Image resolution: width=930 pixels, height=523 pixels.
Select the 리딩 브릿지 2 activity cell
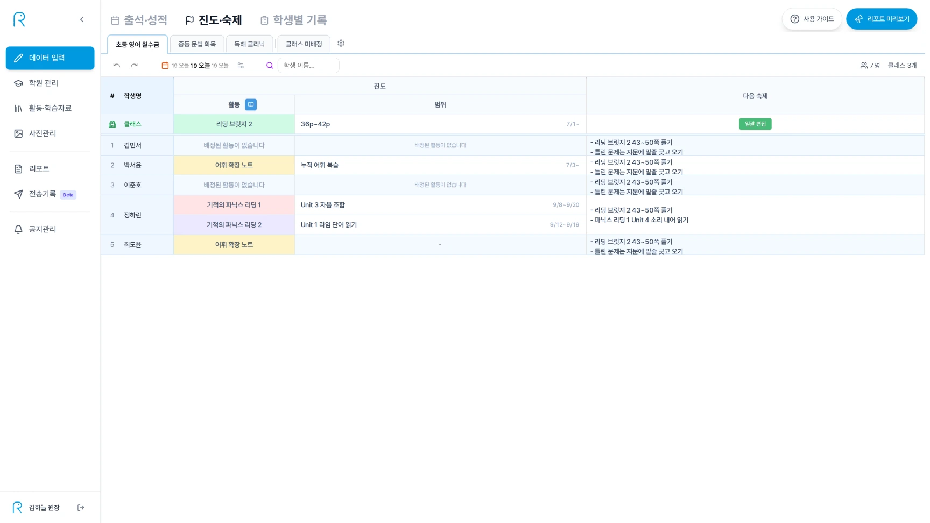click(x=234, y=124)
